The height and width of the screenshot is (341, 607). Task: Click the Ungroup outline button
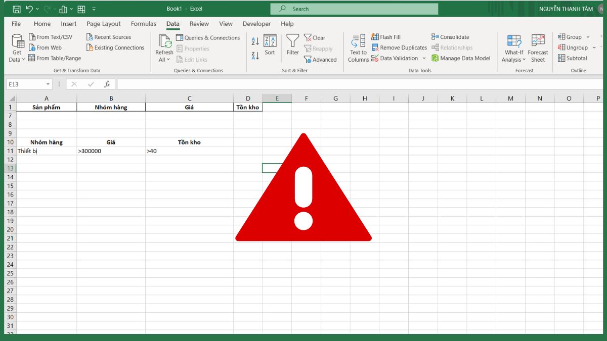tap(573, 47)
